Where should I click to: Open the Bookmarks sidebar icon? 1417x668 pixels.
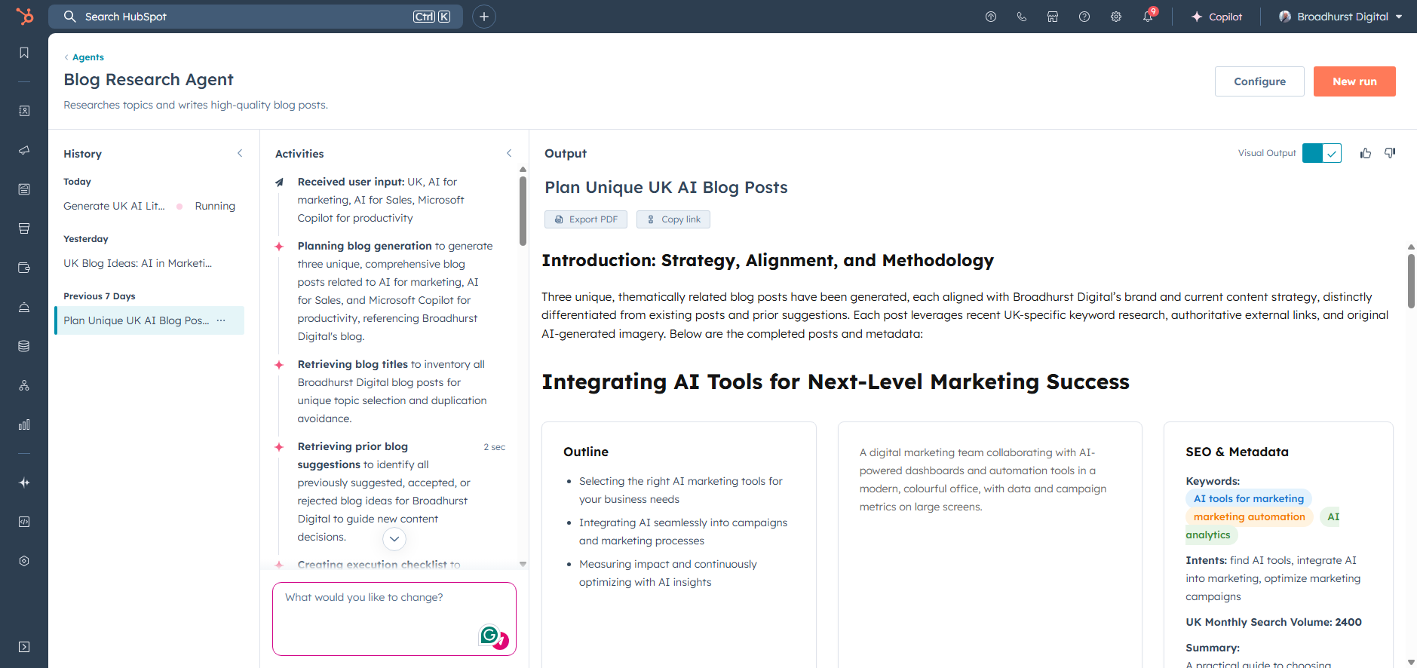tap(24, 53)
